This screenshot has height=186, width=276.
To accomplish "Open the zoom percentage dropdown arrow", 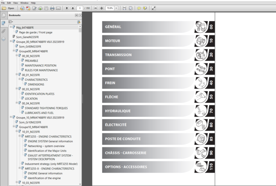I will [x=116, y=8].
